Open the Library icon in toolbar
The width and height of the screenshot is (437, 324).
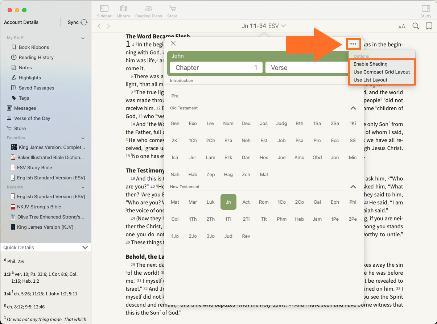(124, 8)
